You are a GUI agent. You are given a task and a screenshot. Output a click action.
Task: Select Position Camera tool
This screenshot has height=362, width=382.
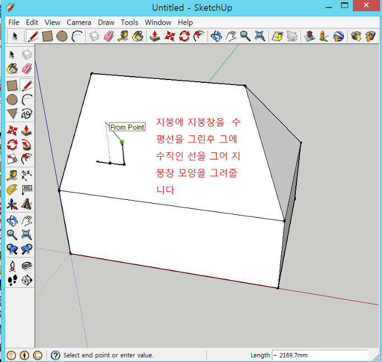click(x=12, y=266)
